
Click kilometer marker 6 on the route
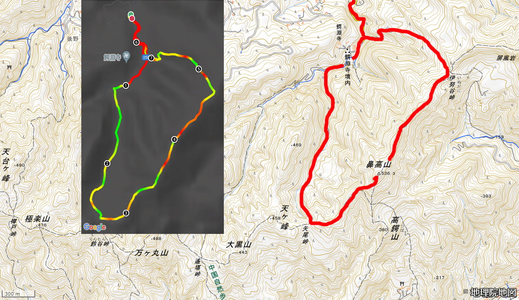click(x=136, y=42)
